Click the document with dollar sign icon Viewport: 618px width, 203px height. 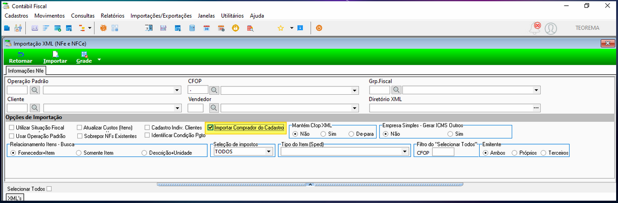(149, 28)
